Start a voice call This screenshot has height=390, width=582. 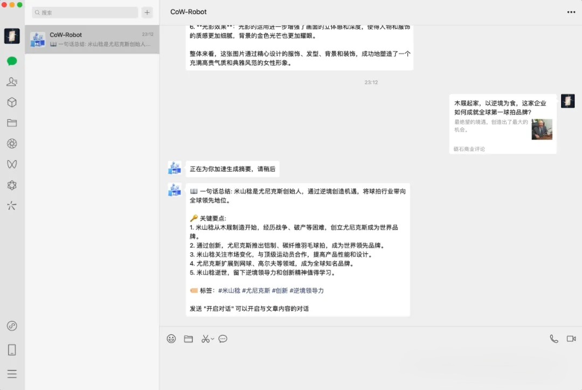pyautogui.click(x=554, y=339)
